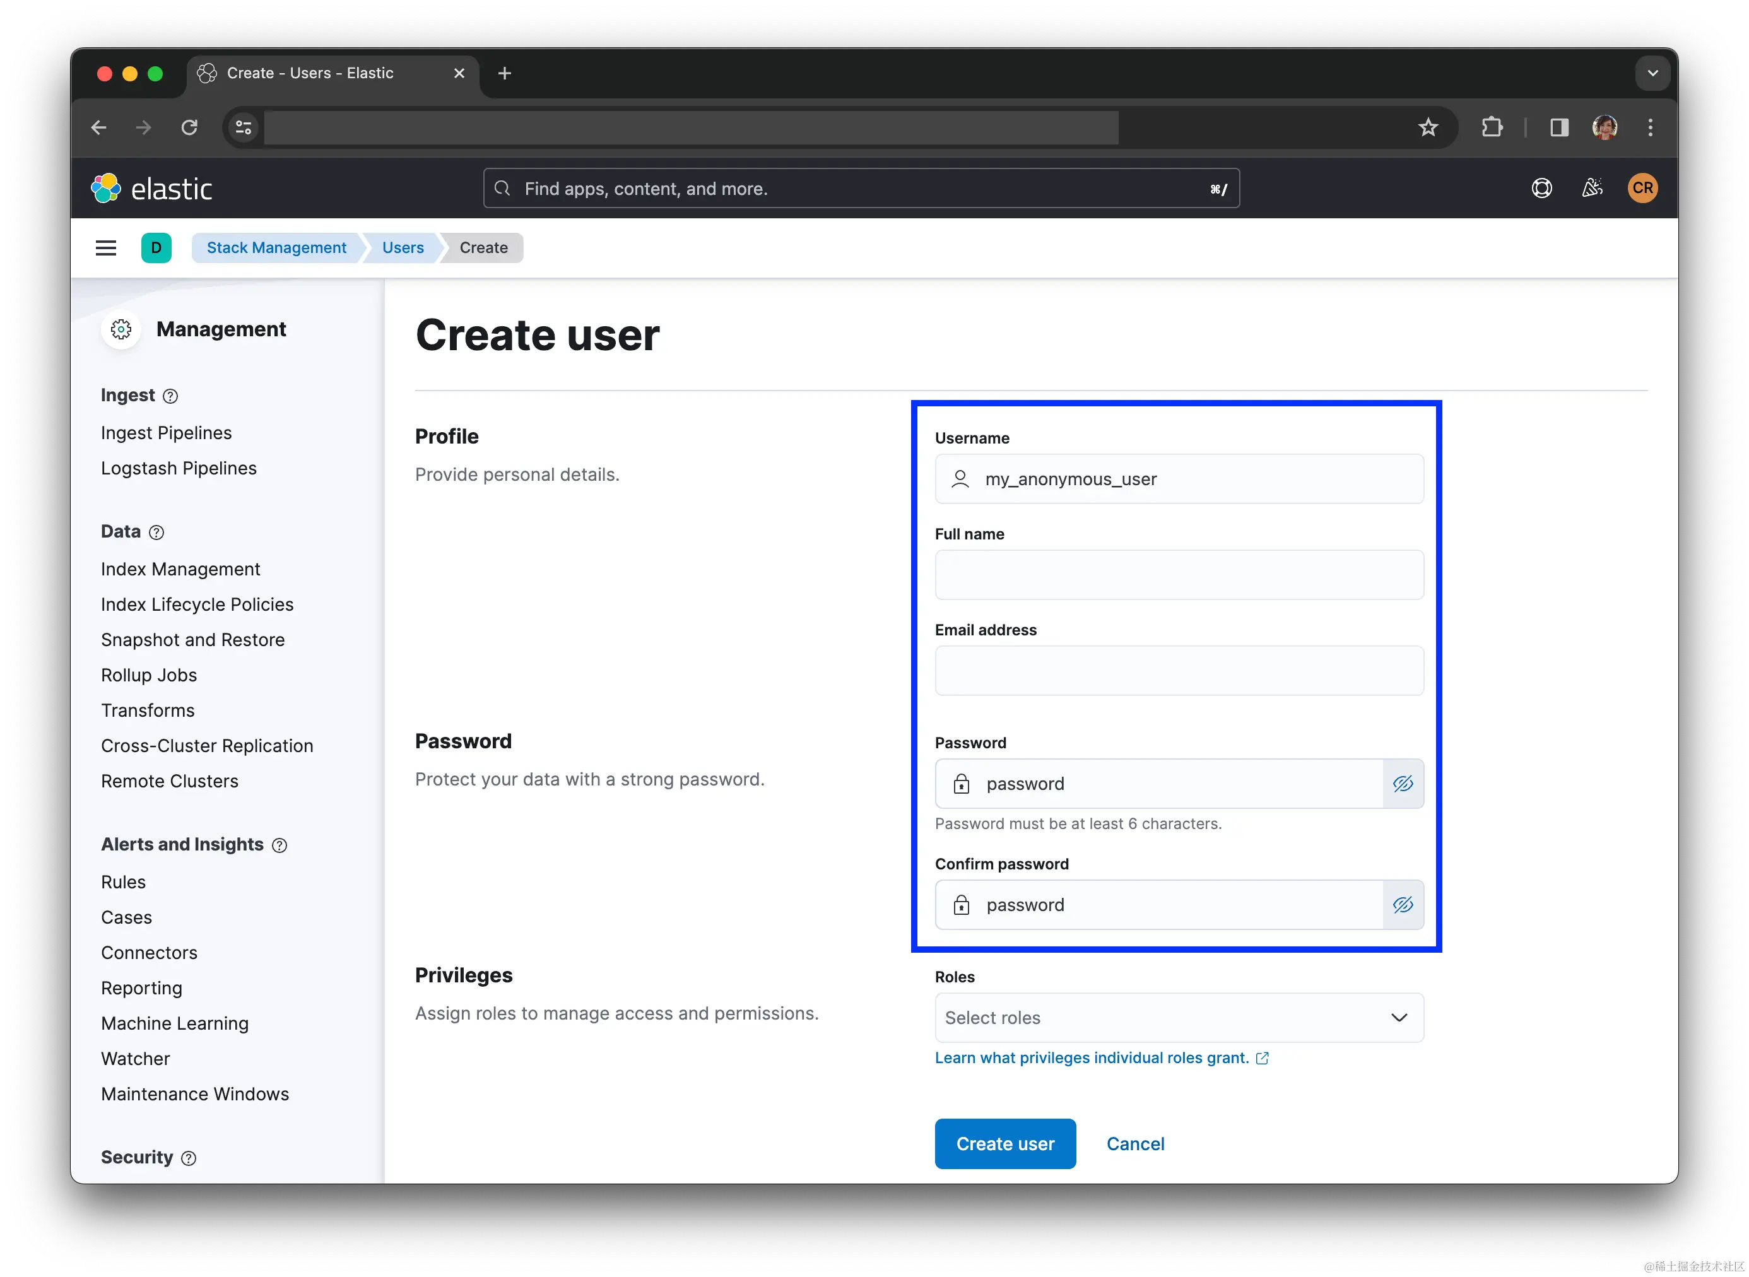
Task: Click the Security section help icon
Action: [x=189, y=1158]
